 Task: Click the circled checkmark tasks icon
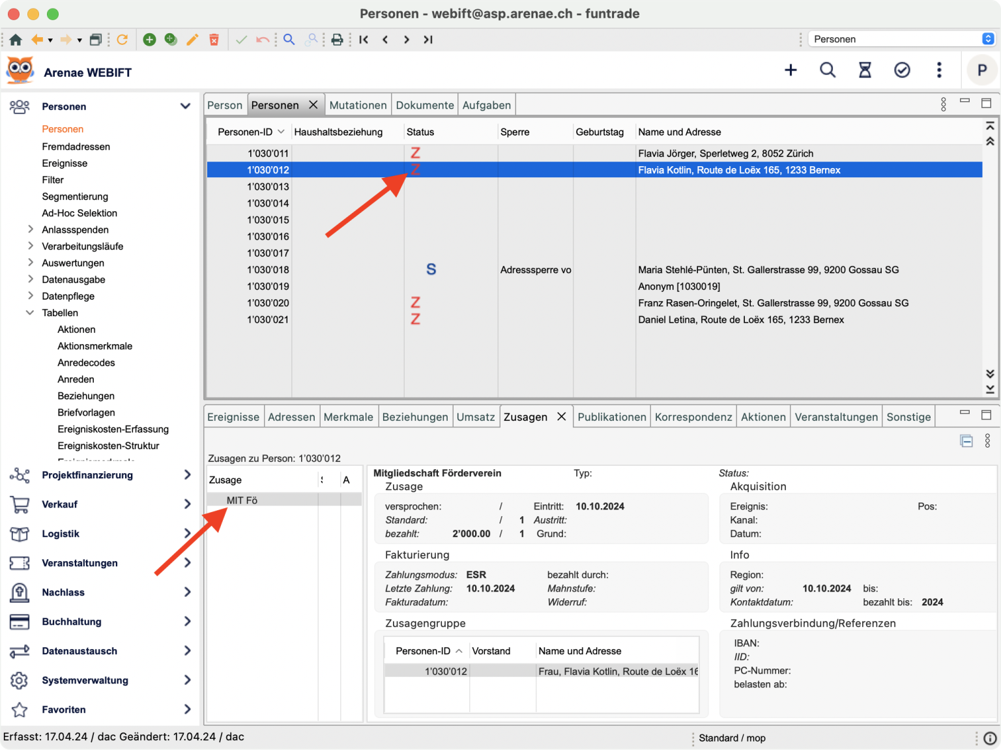(902, 70)
